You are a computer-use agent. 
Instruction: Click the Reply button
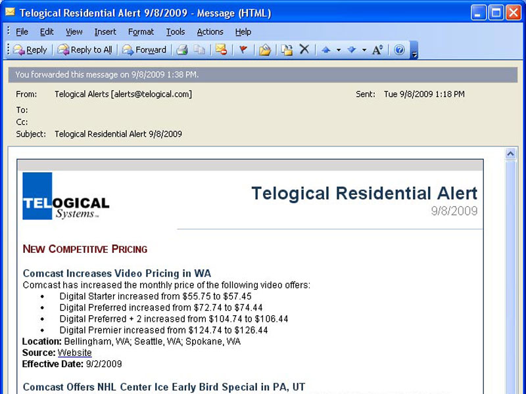(x=30, y=50)
